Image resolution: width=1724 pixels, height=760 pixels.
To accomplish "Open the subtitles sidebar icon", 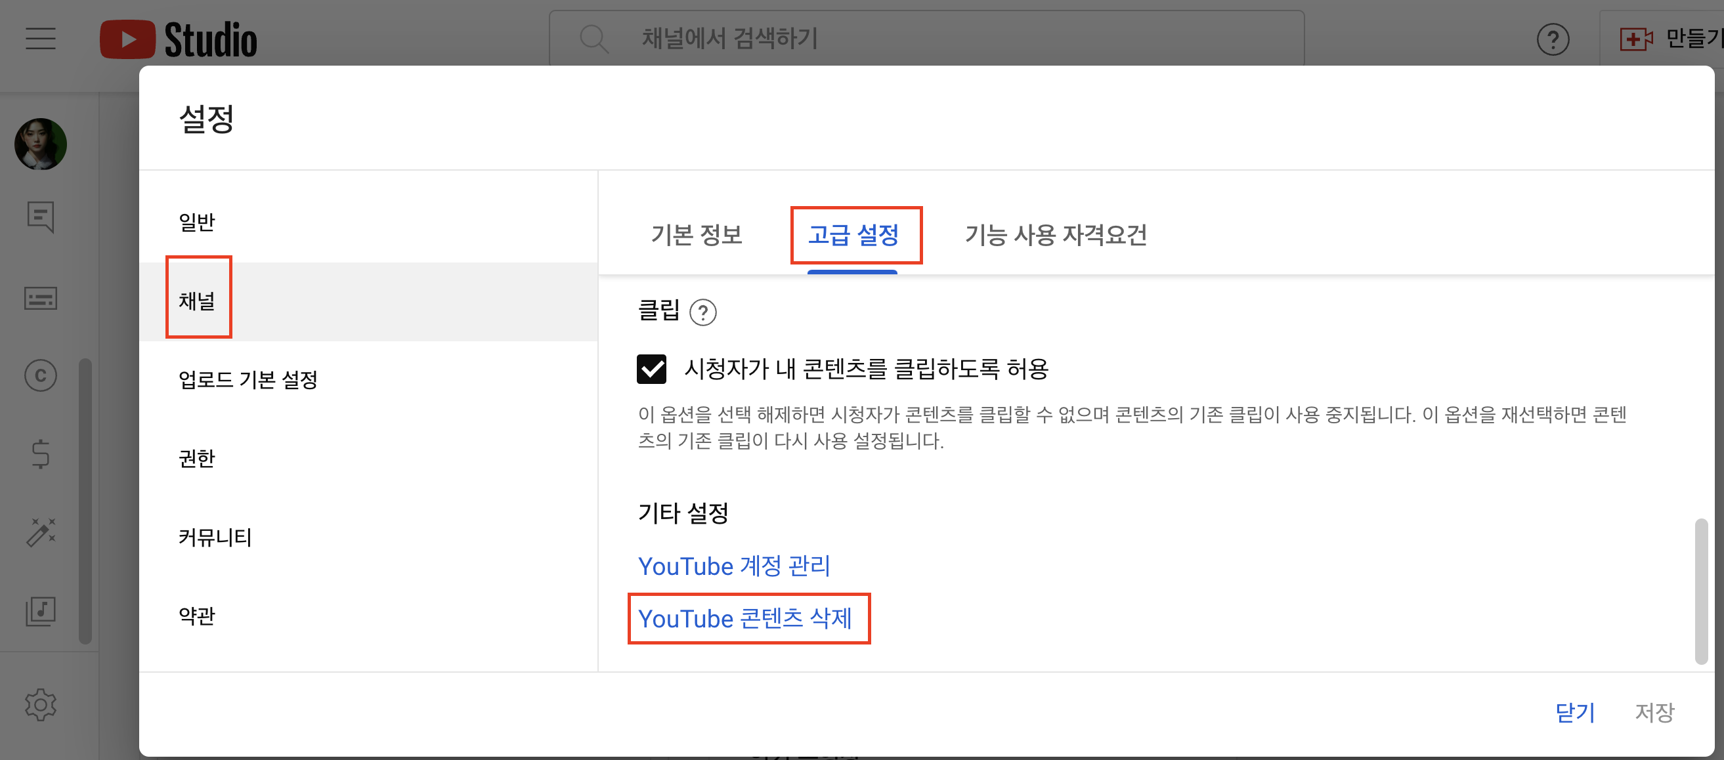I will pyautogui.click(x=41, y=298).
